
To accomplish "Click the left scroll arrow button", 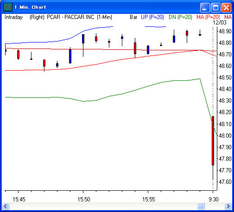I will pos(6,206).
